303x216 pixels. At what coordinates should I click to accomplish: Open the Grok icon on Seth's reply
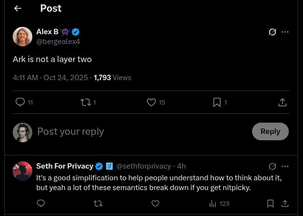pyautogui.click(x=273, y=167)
